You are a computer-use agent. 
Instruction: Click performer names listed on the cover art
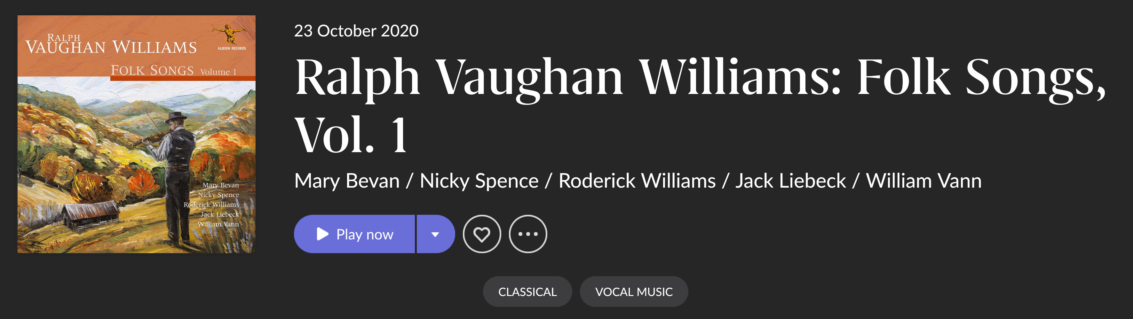(x=211, y=204)
